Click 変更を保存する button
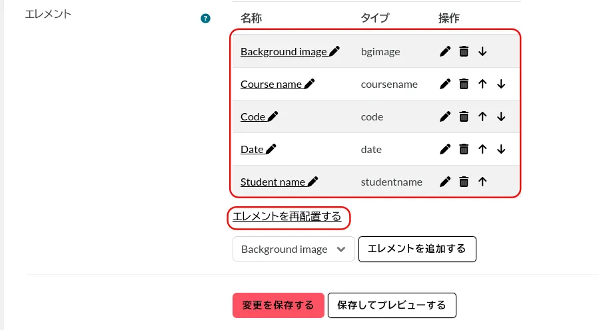Screen dimensions: 599x330 pyautogui.click(x=278, y=305)
